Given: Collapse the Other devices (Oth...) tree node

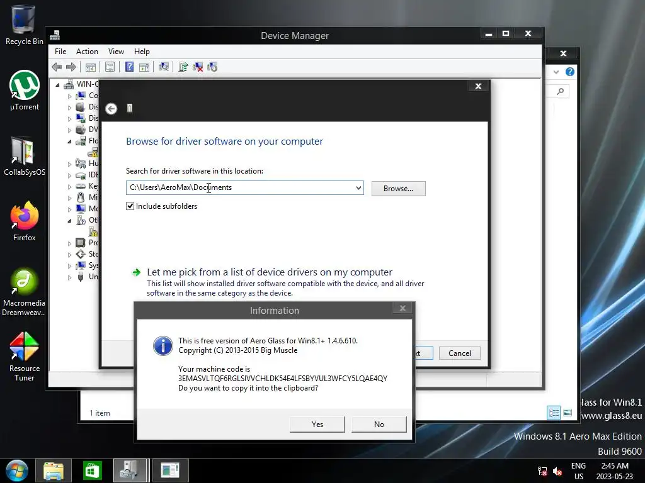Looking at the screenshot, I should tap(69, 221).
